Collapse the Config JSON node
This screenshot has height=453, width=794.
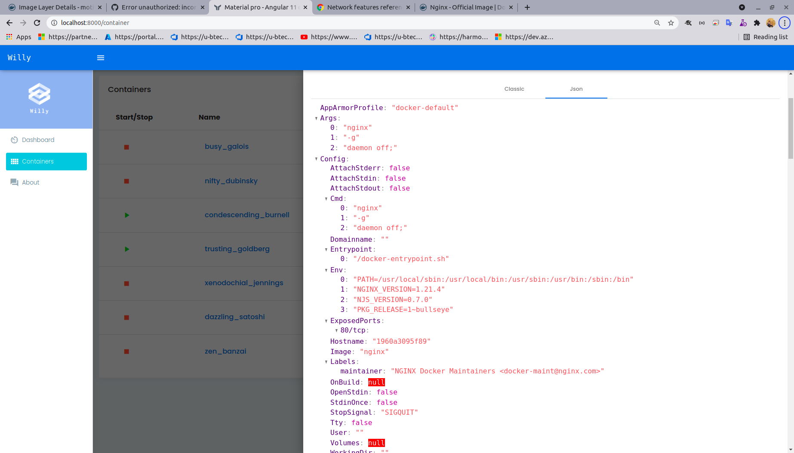[x=316, y=159]
